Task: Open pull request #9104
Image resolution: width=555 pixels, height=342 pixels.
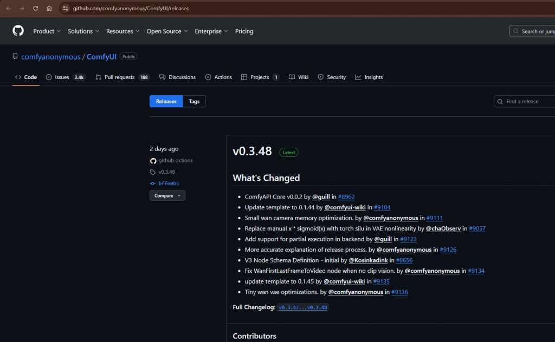Action: [x=382, y=207]
